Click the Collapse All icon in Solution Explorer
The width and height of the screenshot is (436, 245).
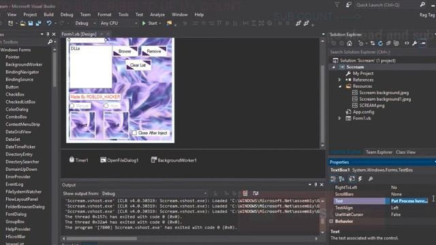pos(388,44)
